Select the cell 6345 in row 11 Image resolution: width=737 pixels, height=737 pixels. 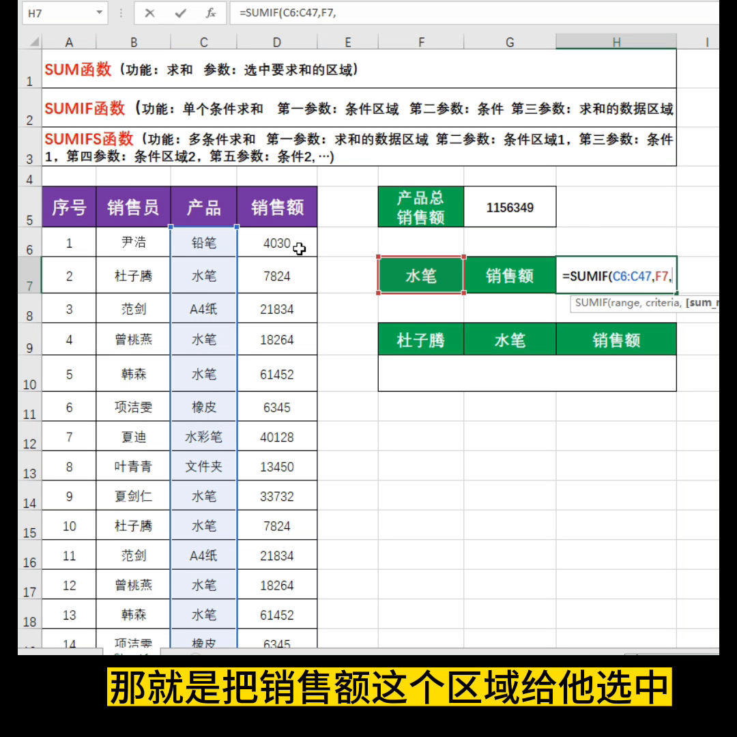click(x=277, y=407)
